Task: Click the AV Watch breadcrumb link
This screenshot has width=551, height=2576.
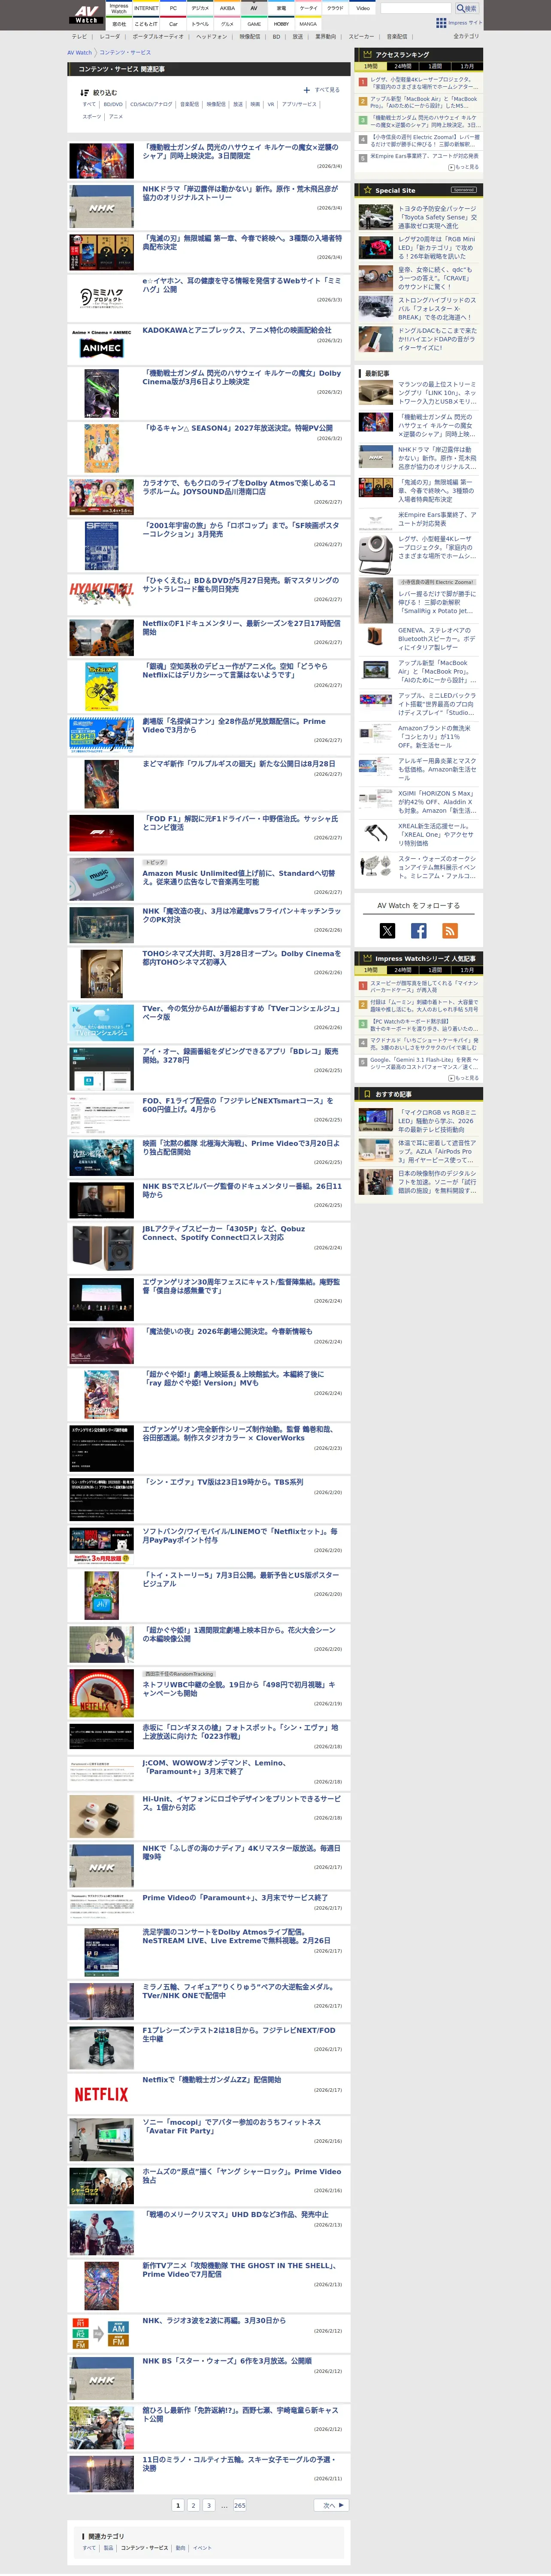Action: [x=79, y=52]
